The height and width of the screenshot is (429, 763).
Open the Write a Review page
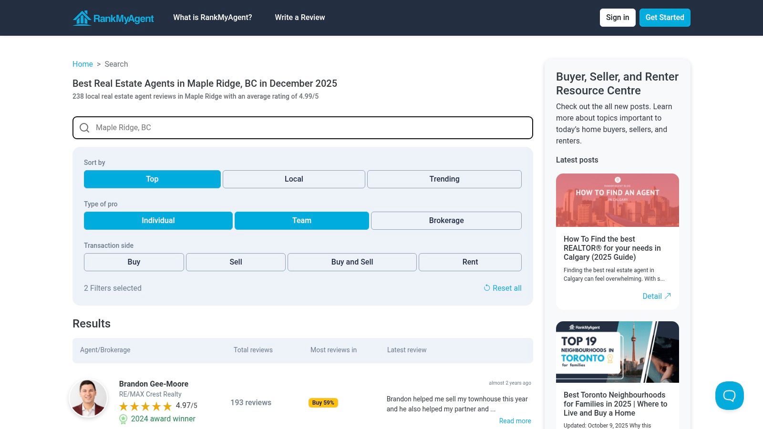click(x=300, y=18)
